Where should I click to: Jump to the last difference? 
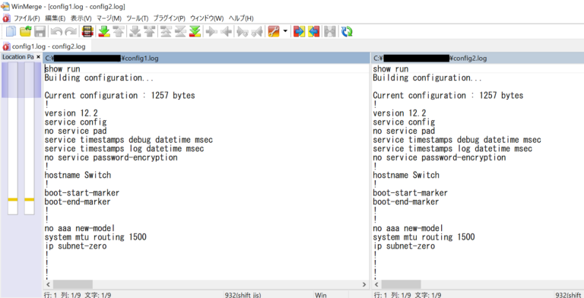[195, 32]
